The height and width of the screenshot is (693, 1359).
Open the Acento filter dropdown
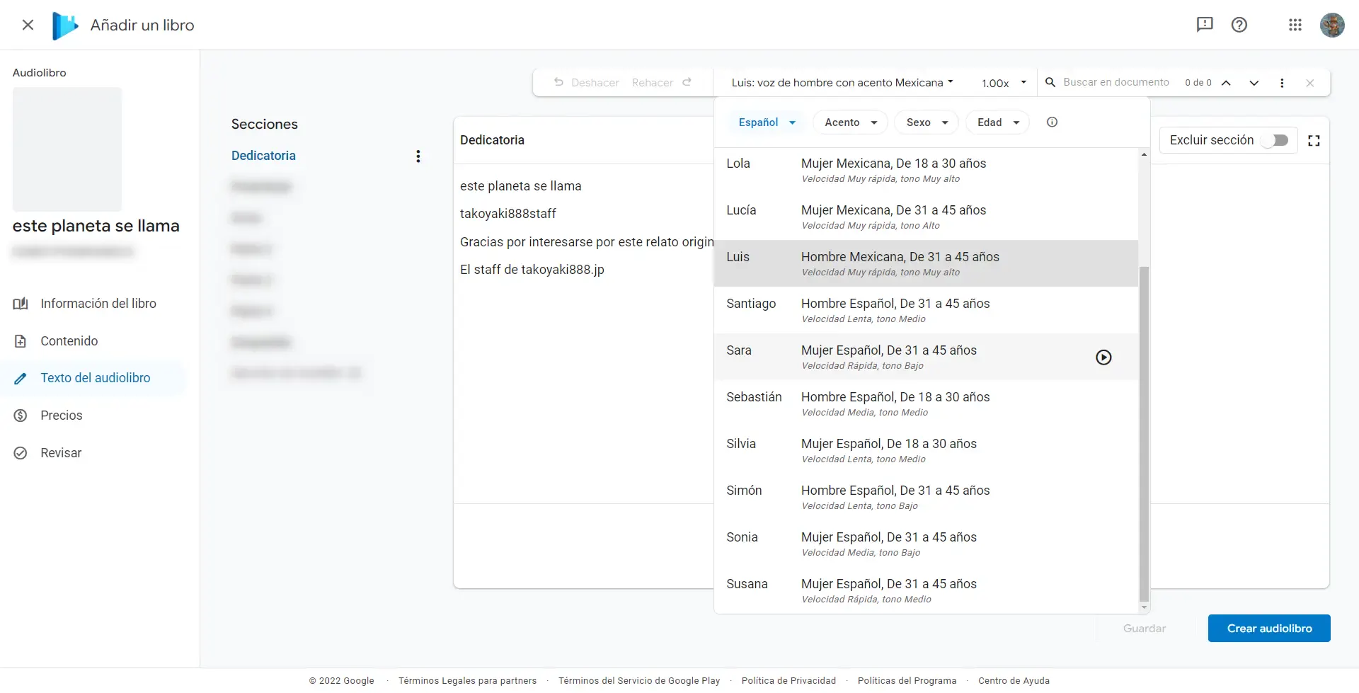point(850,122)
